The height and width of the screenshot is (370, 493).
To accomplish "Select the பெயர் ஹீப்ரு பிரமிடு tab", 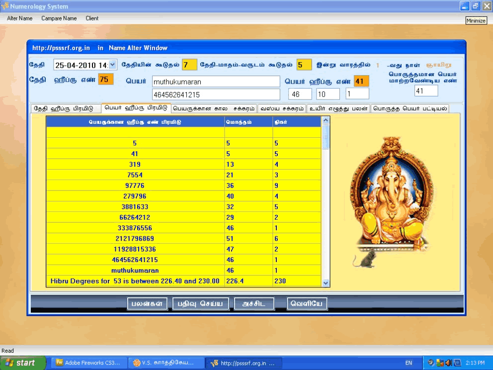I will [x=136, y=107].
